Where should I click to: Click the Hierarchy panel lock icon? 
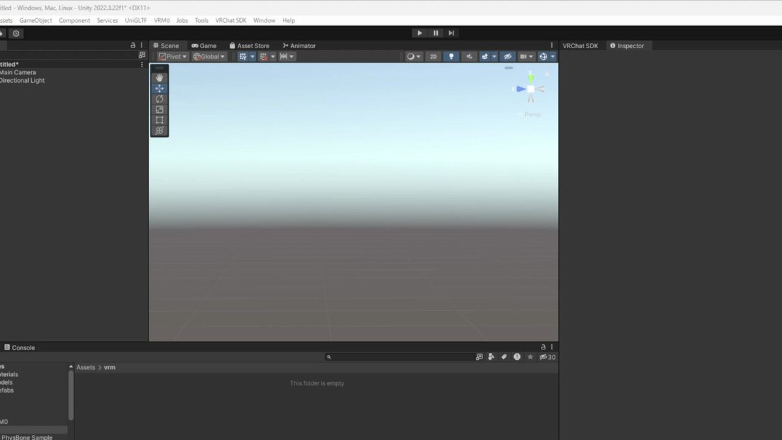[133, 46]
